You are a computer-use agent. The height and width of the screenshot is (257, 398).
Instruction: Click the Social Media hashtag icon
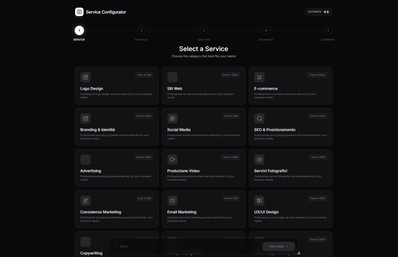[x=172, y=118]
